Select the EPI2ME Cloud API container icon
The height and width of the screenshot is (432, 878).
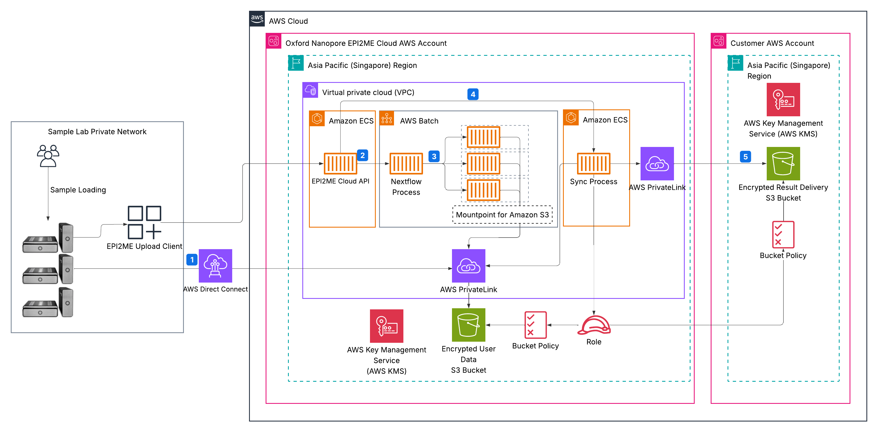340,164
